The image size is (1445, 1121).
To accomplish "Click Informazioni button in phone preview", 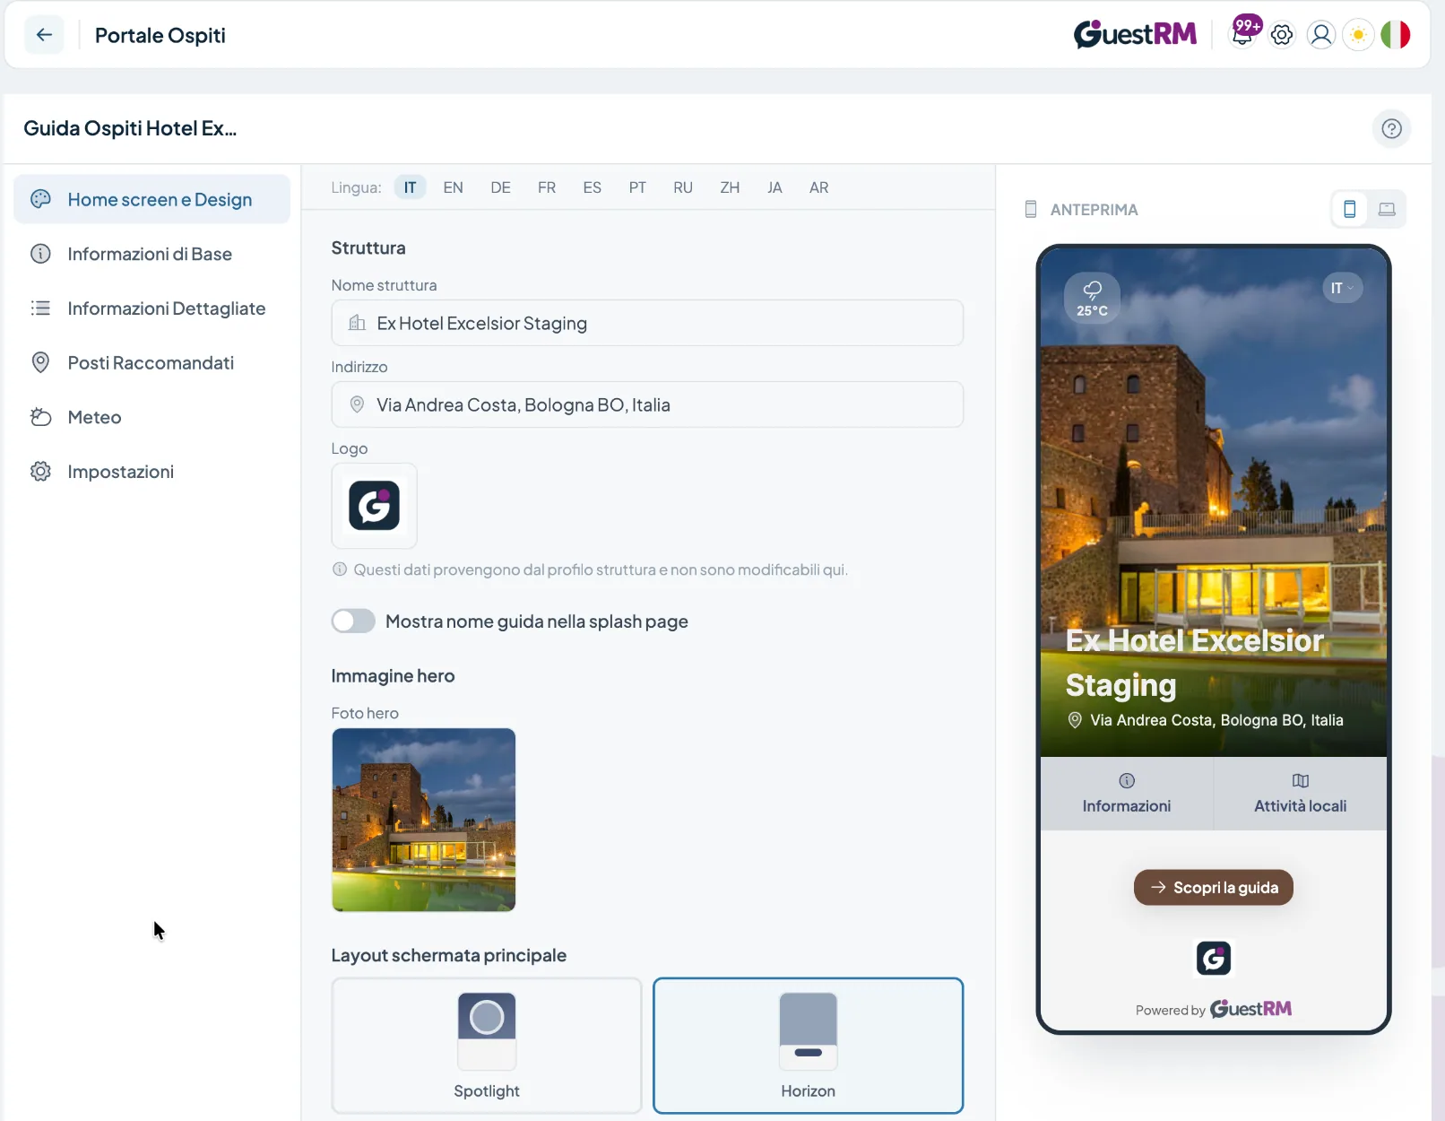I will coord(1127,794).
